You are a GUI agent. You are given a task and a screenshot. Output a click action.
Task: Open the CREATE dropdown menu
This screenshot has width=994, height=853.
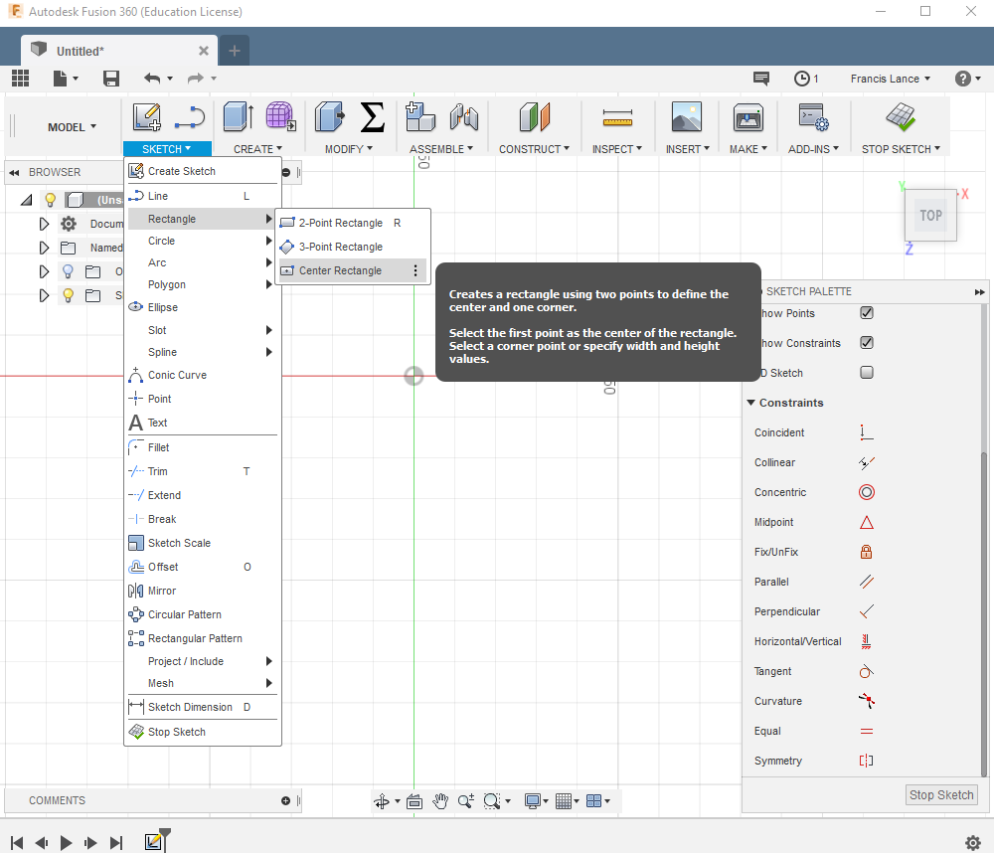coord(257,149)
